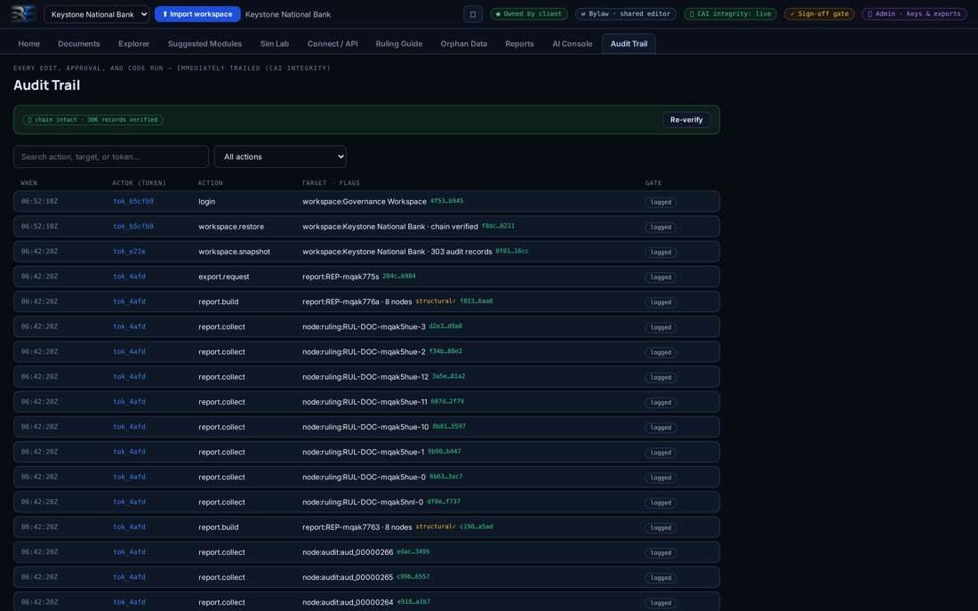Click tok_4afd in the export.request row
Screen dimensions: 978x611
129,277
